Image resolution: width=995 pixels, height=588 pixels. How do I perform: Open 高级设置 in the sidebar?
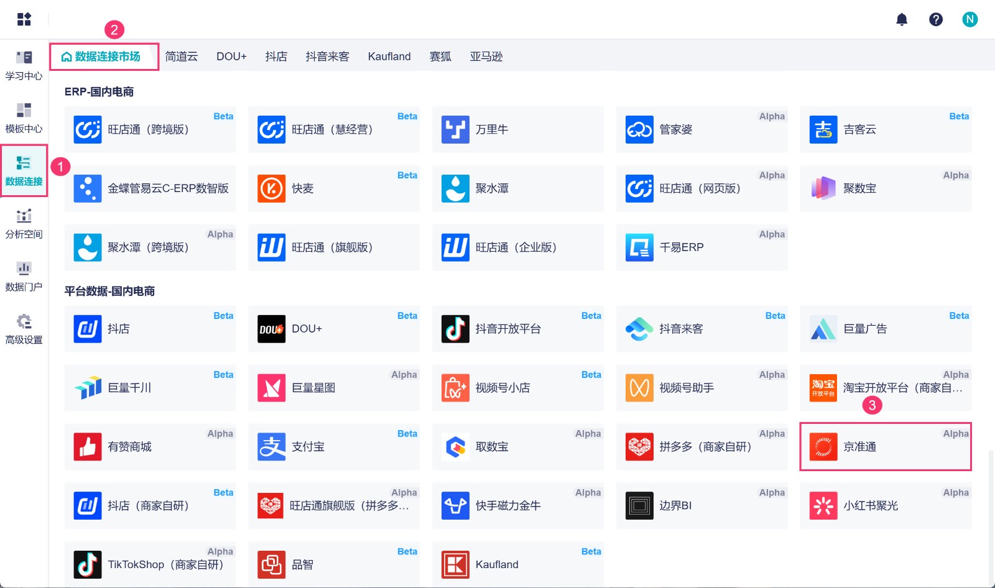click(x=24, y=329)
